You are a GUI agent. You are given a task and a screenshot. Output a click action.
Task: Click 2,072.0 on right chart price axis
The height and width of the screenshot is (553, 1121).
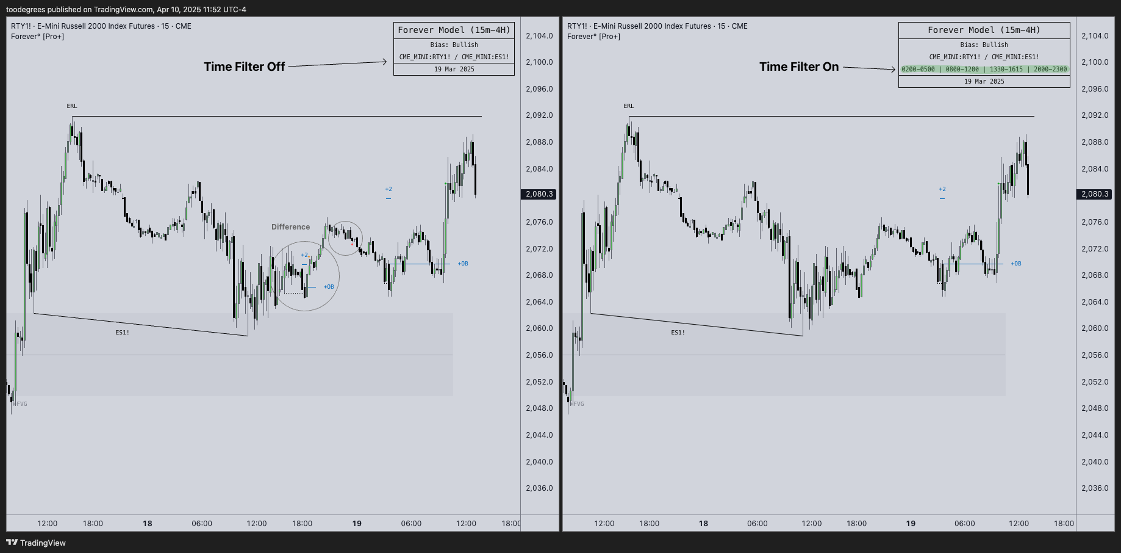(1095, 249)
